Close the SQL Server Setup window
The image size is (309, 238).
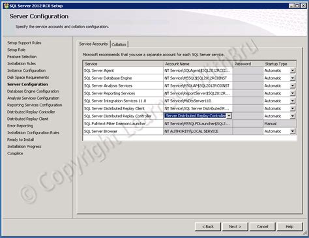coord(303,6)
